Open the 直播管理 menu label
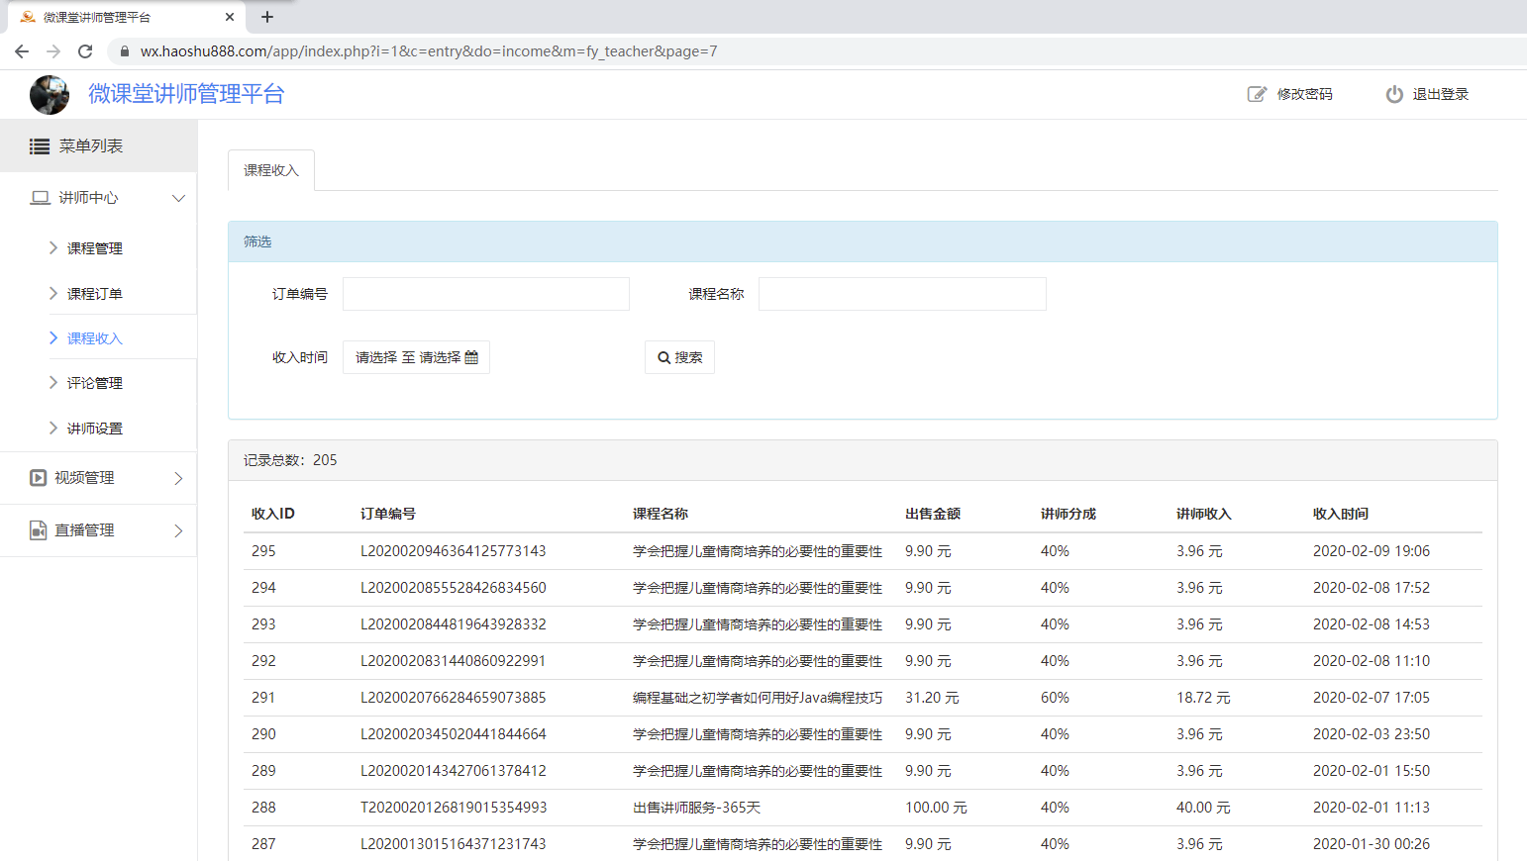1527x861 pixels. click(x=84, y=530)
